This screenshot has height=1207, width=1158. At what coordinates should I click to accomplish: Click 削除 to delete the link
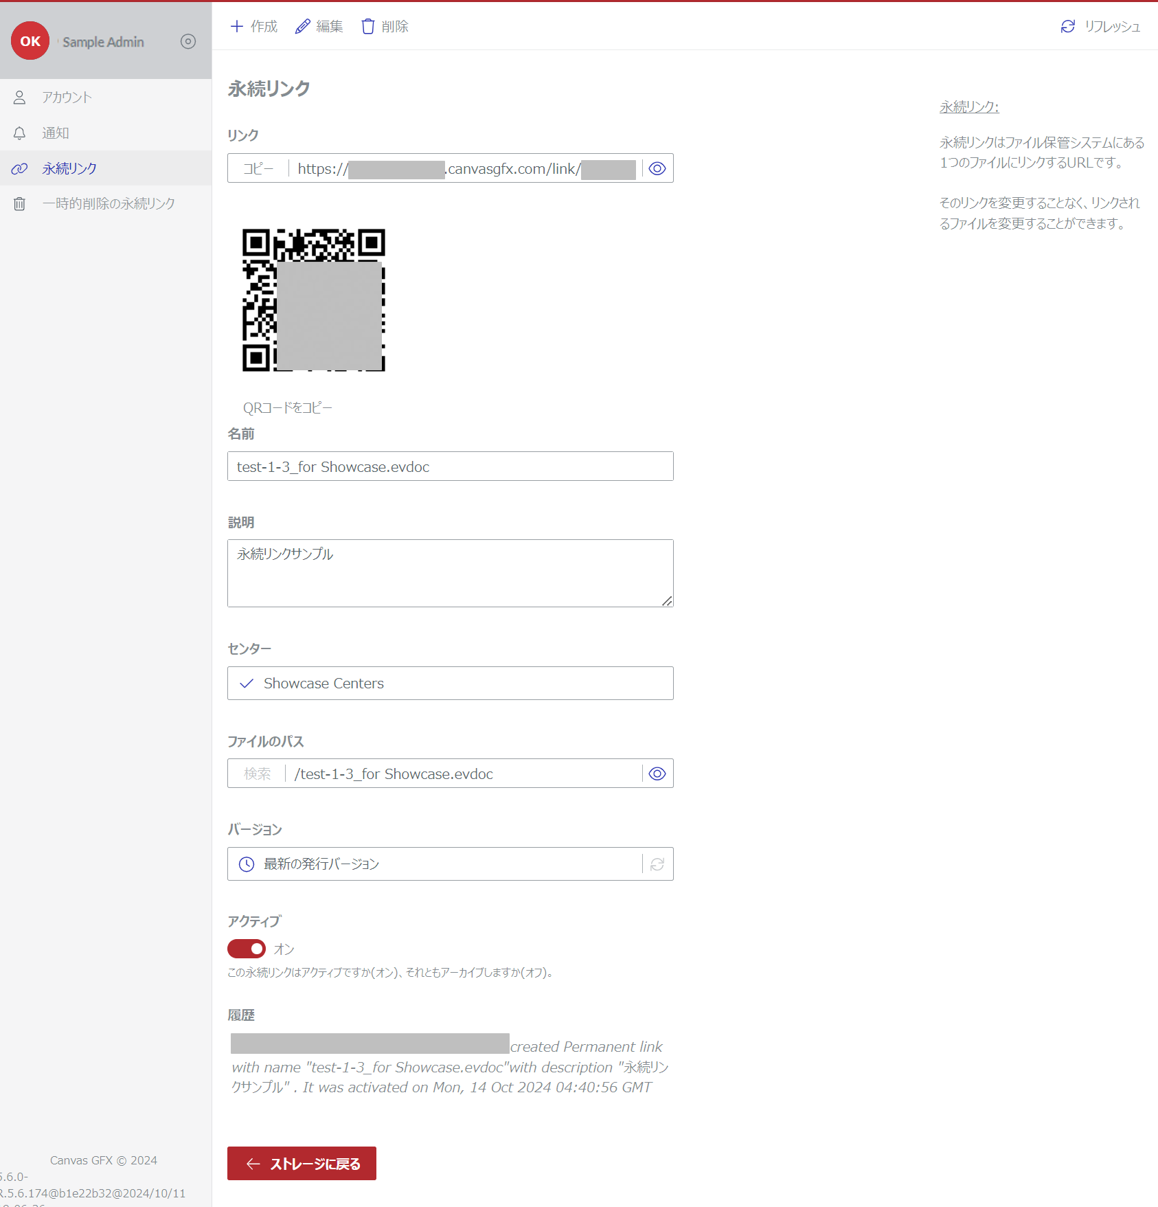(385, 26)
